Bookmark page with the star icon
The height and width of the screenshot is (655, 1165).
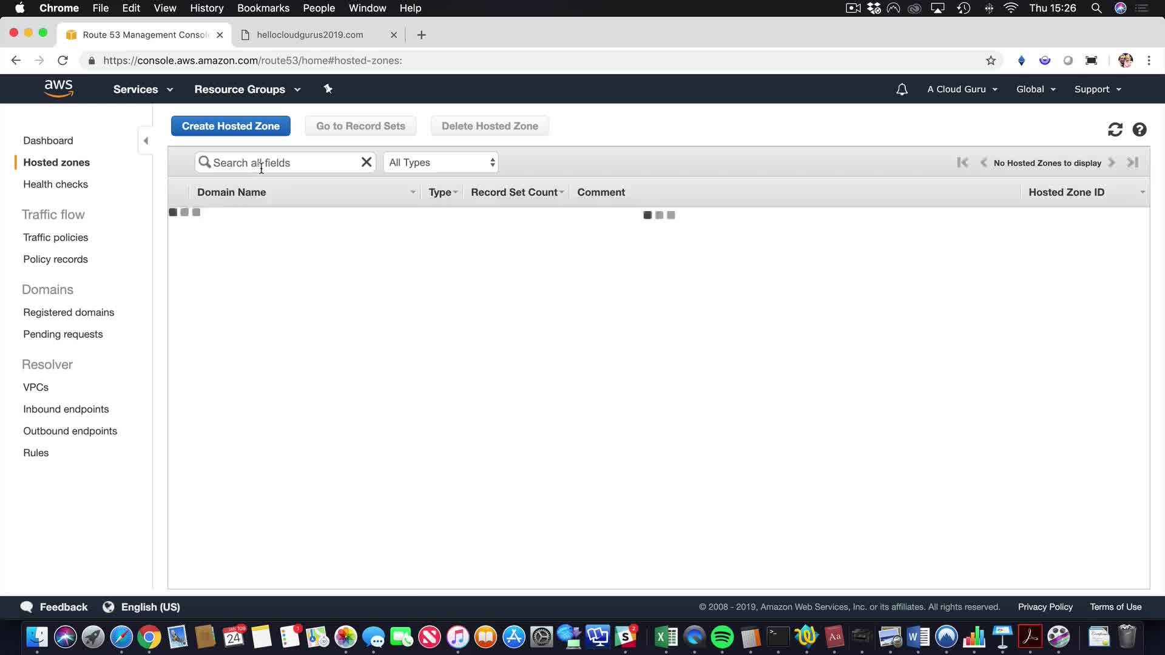[x=990, y=61]
